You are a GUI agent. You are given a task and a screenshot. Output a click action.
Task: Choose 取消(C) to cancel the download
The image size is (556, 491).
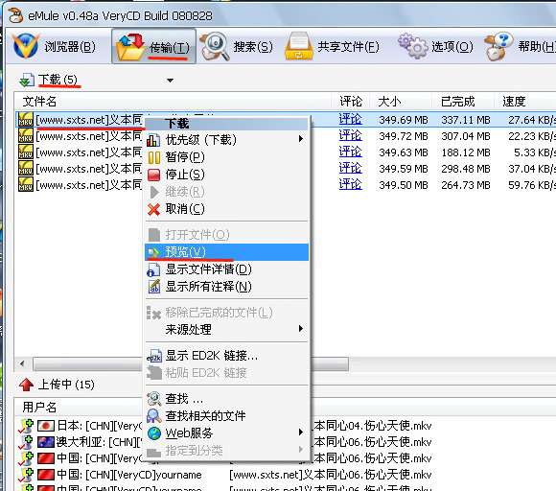[x=226, y=209]
